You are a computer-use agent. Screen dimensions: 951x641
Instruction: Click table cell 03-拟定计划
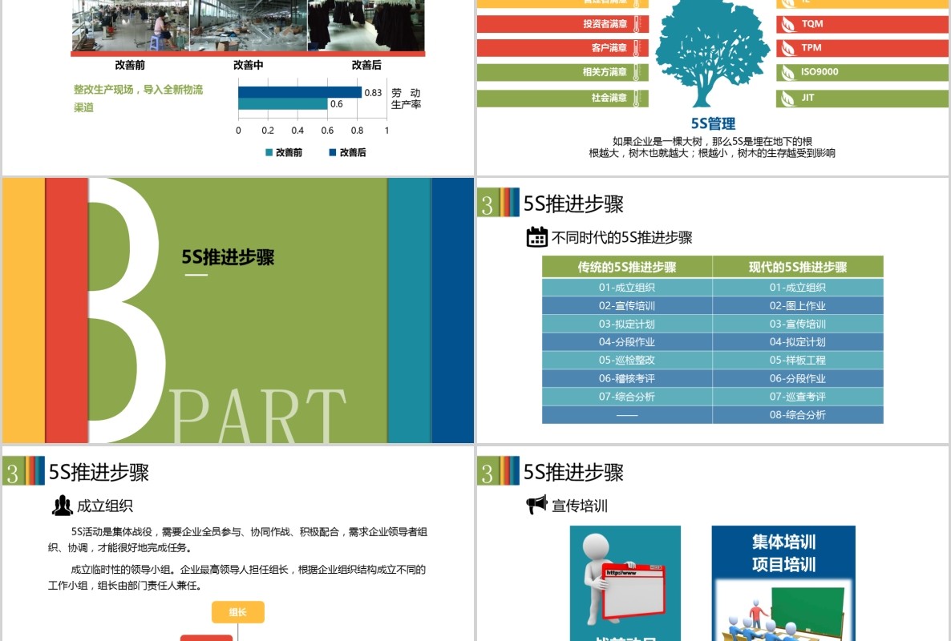(x=627, y=324)
